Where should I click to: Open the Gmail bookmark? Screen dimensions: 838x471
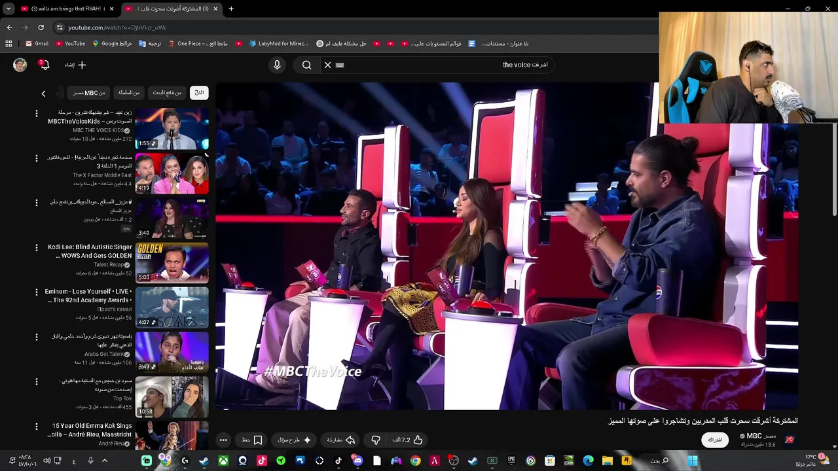pyautogui.click(x=37, y=44)
